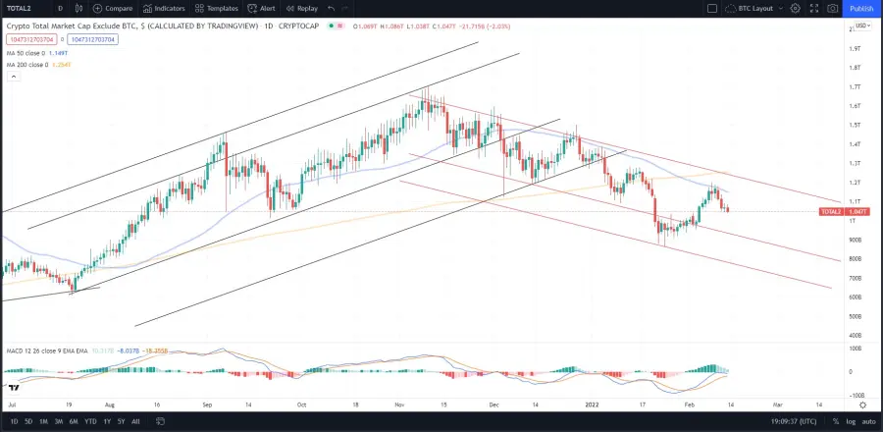Click the cloud save icon beside BTC Layout

[x=730, y=9]
